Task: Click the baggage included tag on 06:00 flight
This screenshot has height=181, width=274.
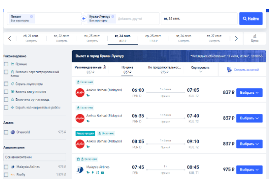Action: [85, 82]
